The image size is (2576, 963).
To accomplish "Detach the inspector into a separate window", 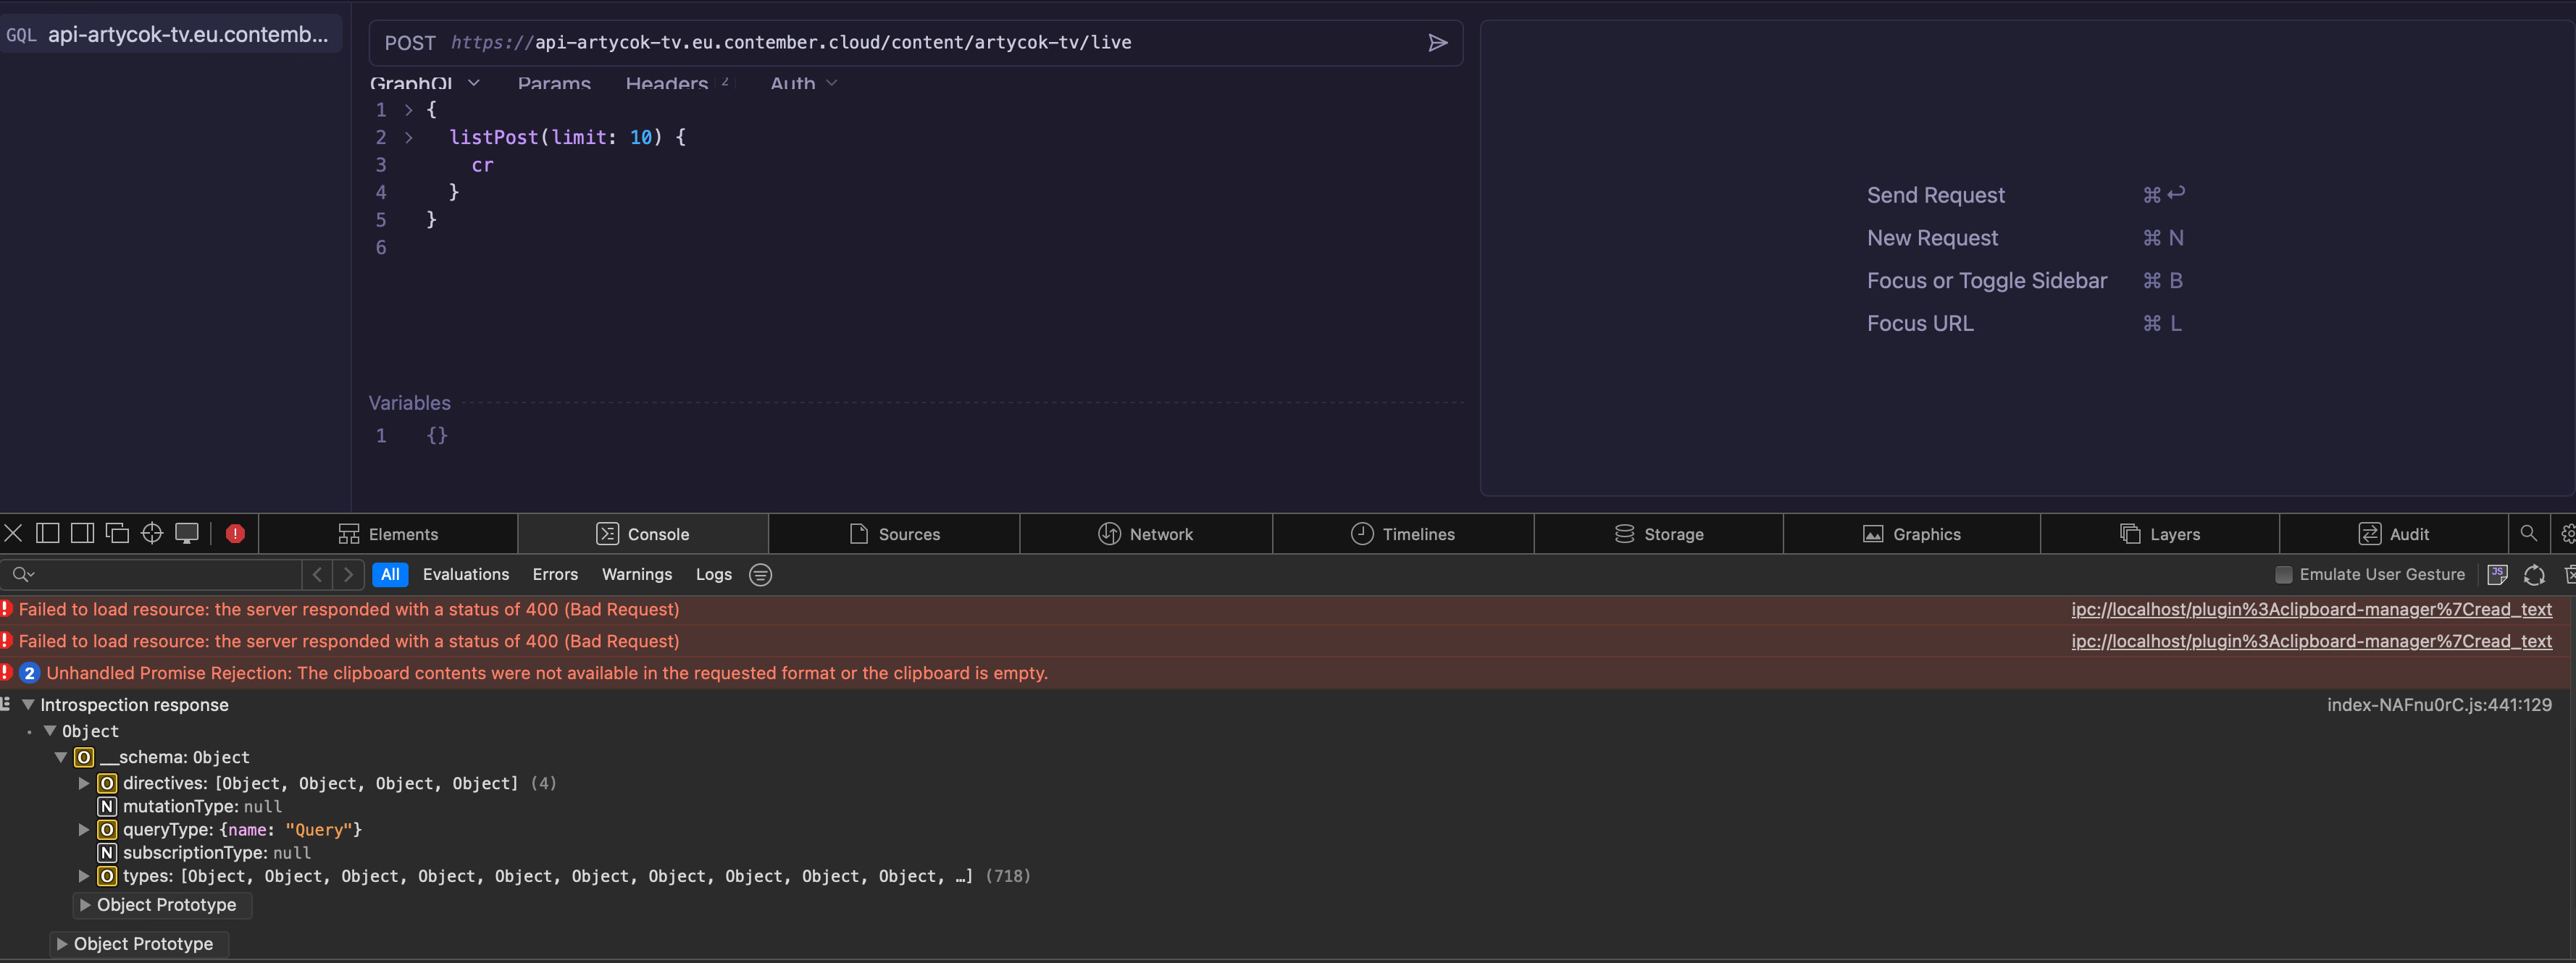I will pyautogui.click(x=117, y=533).
